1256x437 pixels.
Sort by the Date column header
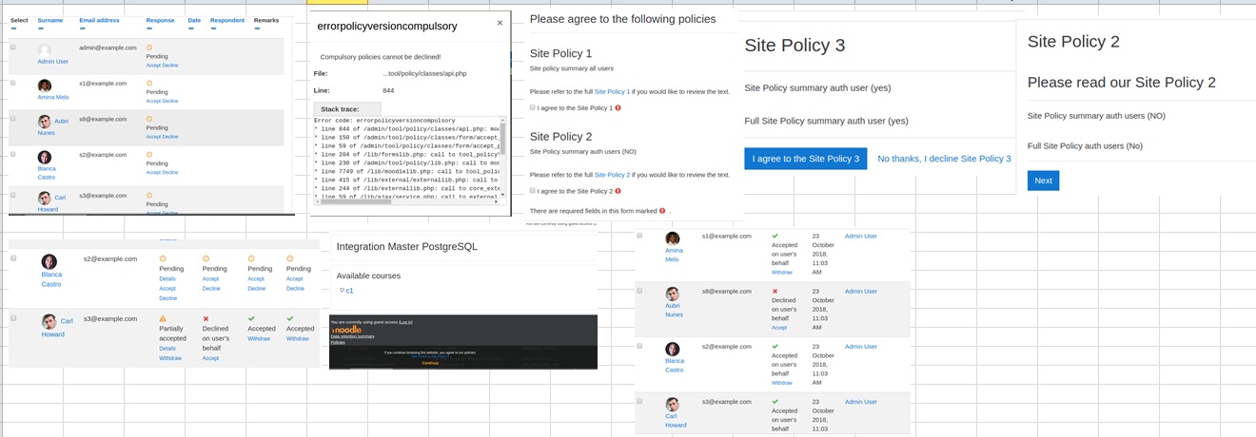click(194, 20)
